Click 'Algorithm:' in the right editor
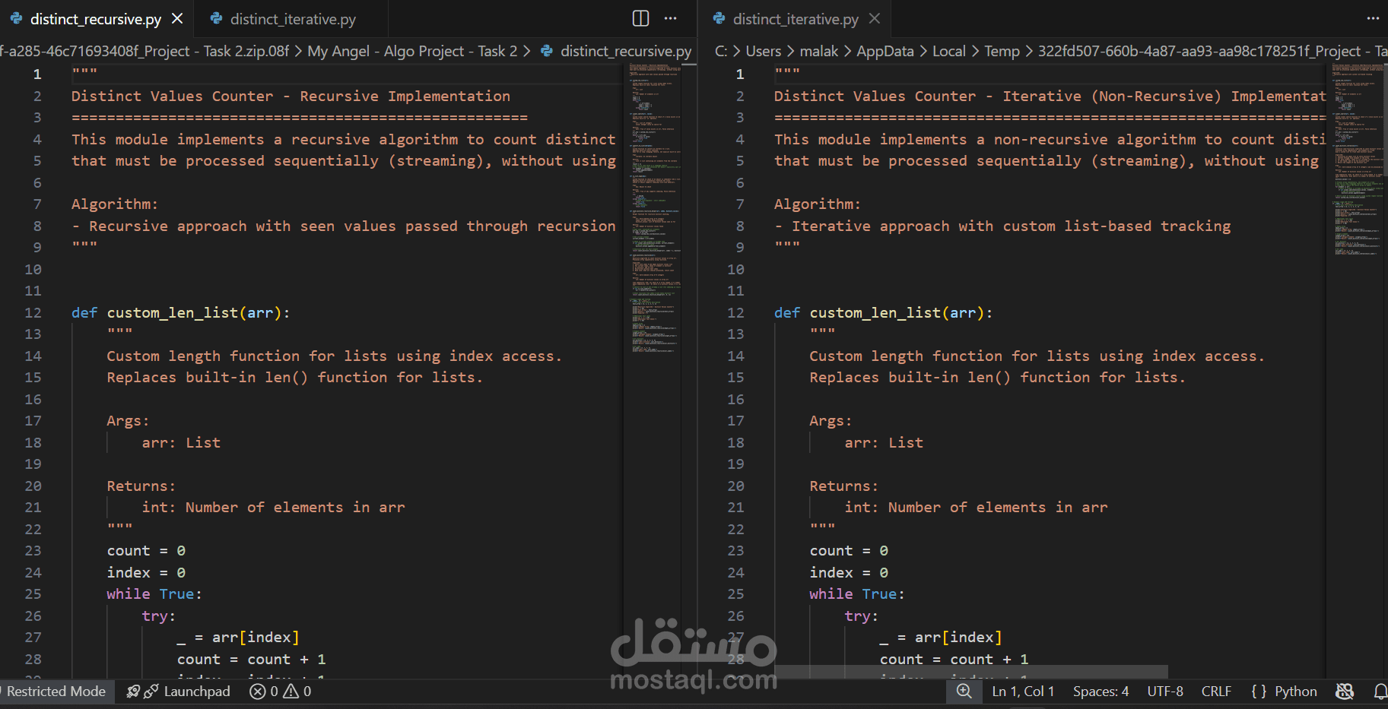Image resolution: width=1388 pixels, height=709 pixels. 817,204
